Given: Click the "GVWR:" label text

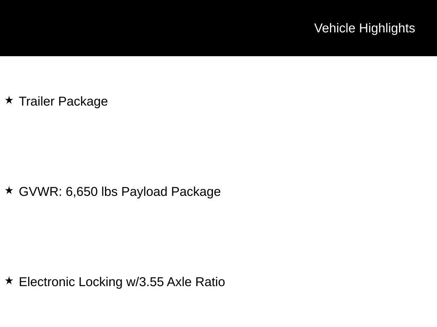Looking at the screenshot, I should [41, 192].
